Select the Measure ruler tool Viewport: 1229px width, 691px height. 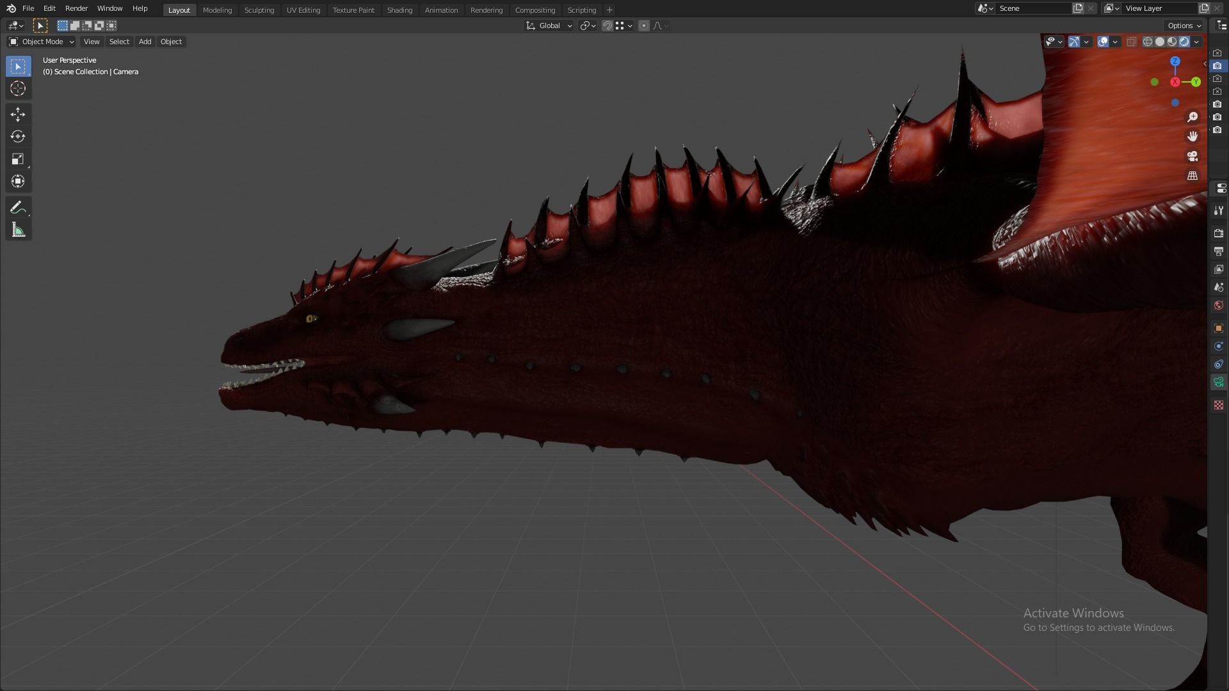[18, 230]
